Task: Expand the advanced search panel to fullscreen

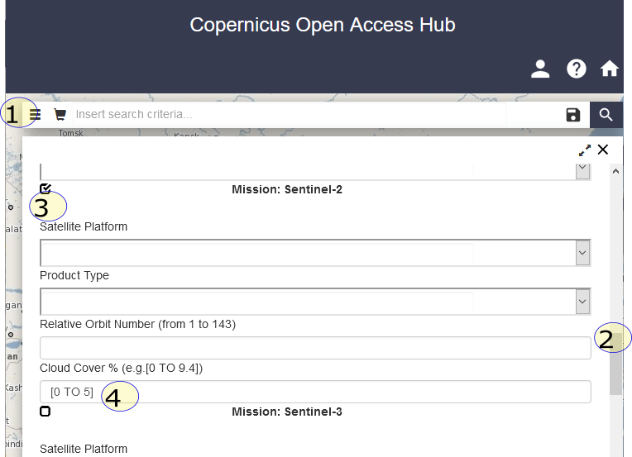Action: [585, 150]
